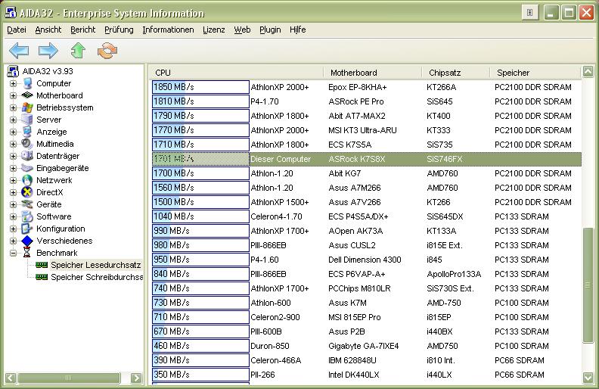Viewport: 599px width, 389px height.
Task: Click the Anzeige monitor icon
Action: [27, 132]
